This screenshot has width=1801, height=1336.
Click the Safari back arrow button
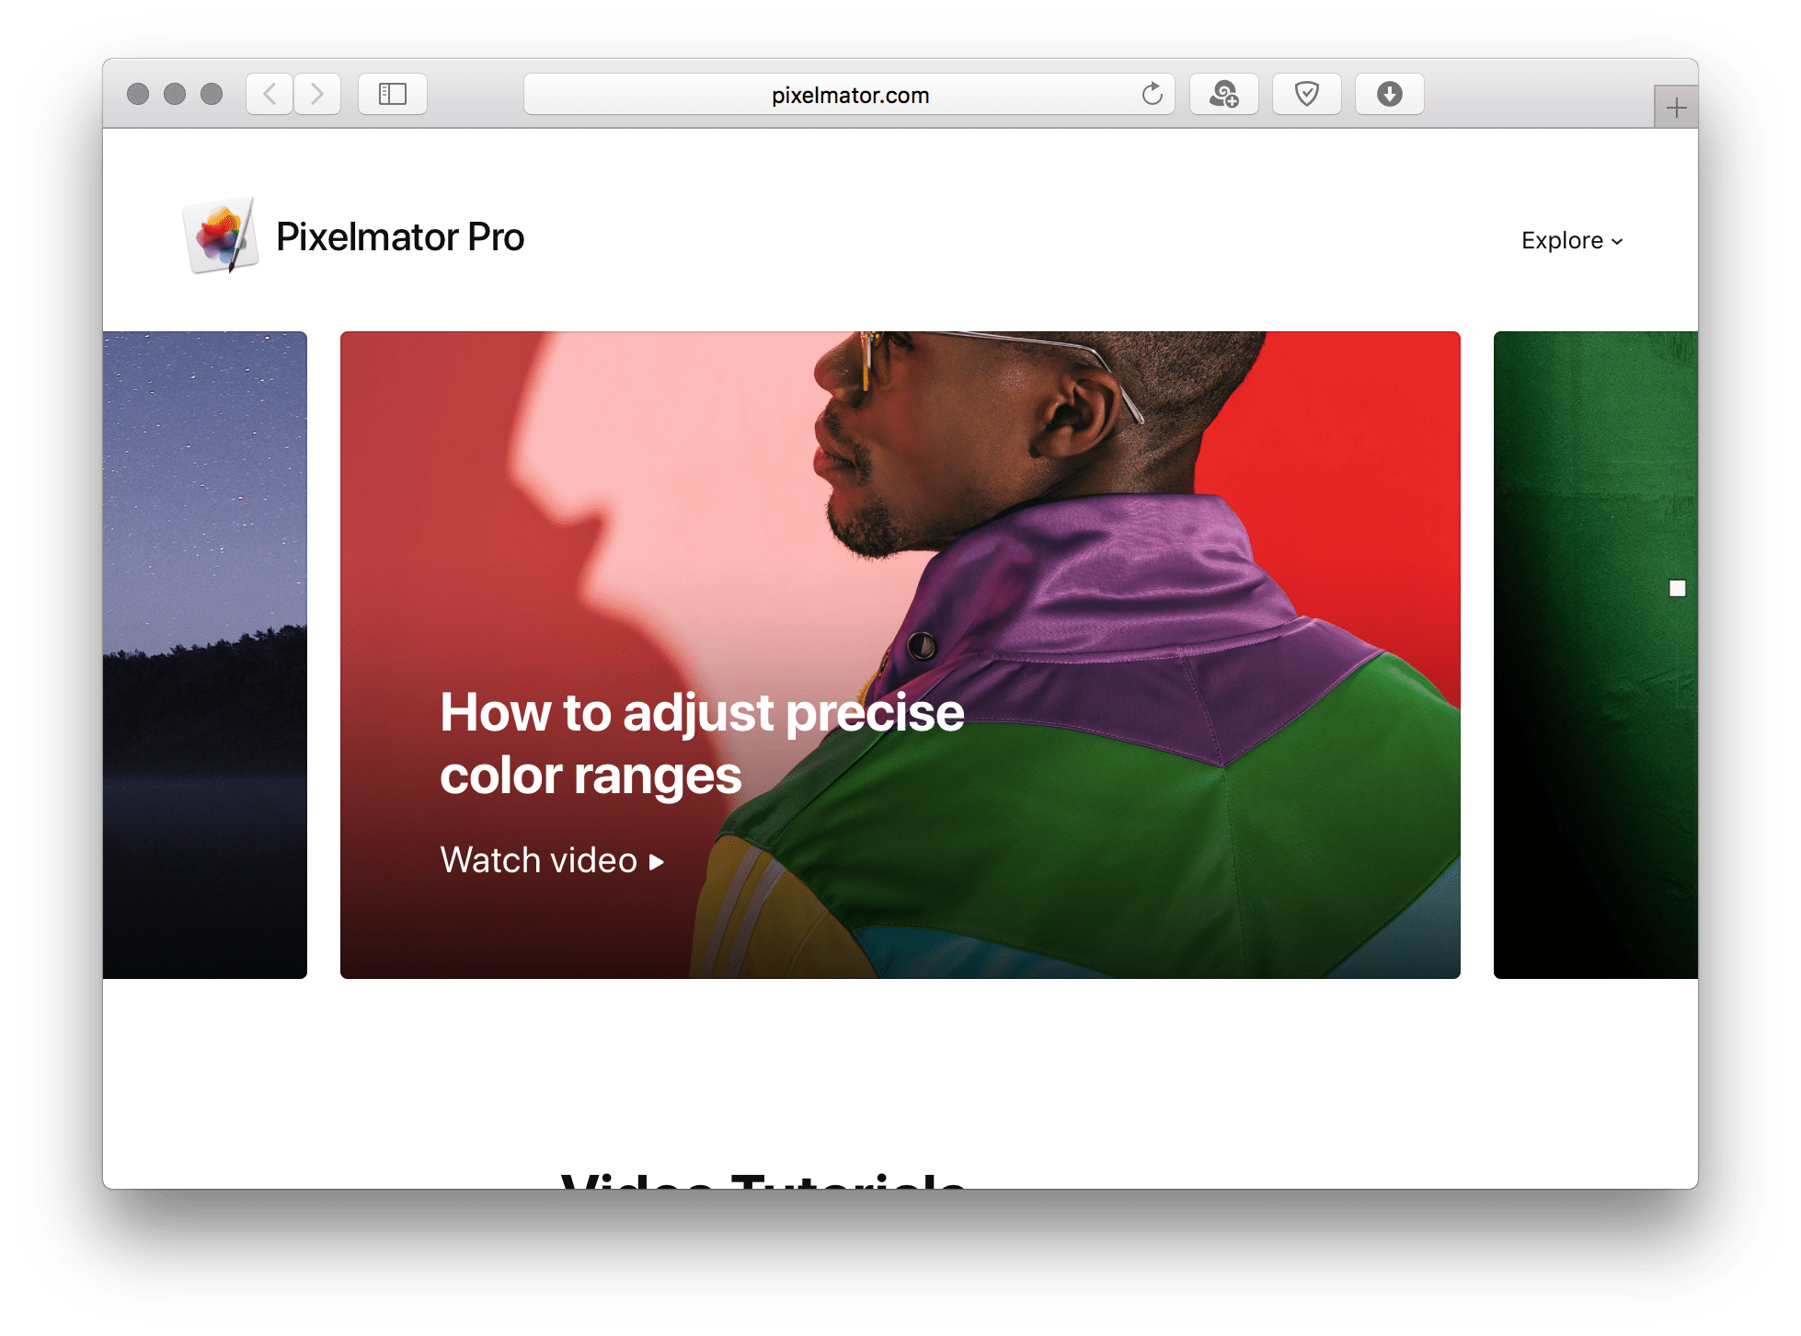[x=270, y=94]
